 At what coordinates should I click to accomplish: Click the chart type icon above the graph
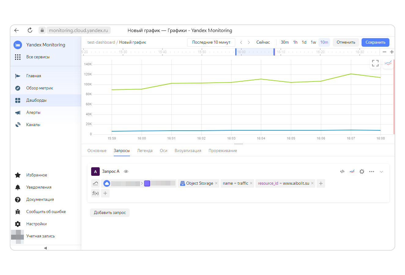coord(388,63)
